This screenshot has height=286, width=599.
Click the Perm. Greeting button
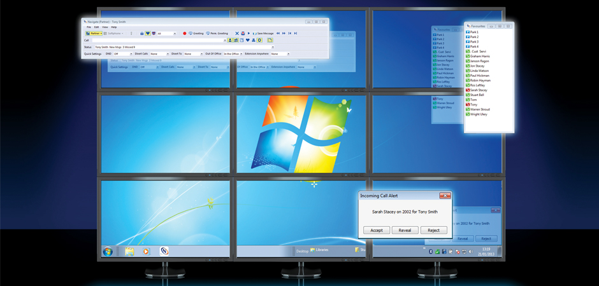(217, 33)
